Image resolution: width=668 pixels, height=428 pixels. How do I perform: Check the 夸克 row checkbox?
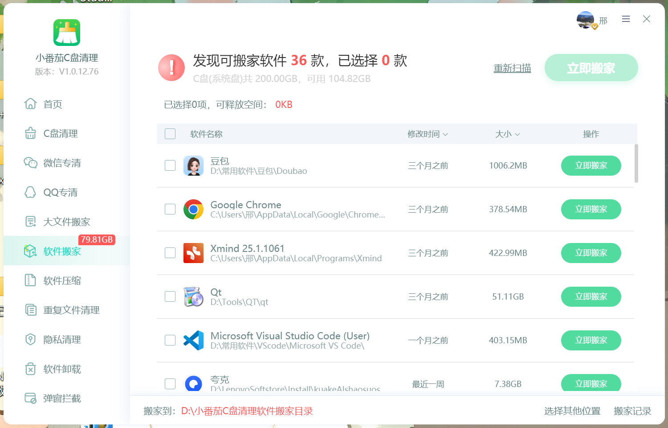tap(170, 384)
